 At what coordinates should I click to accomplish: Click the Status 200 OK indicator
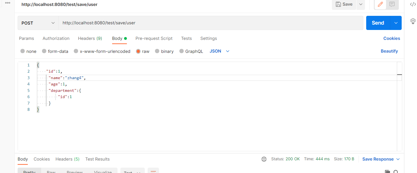coord(286,159)
